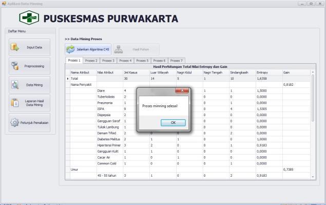Open the Preprocessing menu button

pyautogui.click(x=30, y=66)
